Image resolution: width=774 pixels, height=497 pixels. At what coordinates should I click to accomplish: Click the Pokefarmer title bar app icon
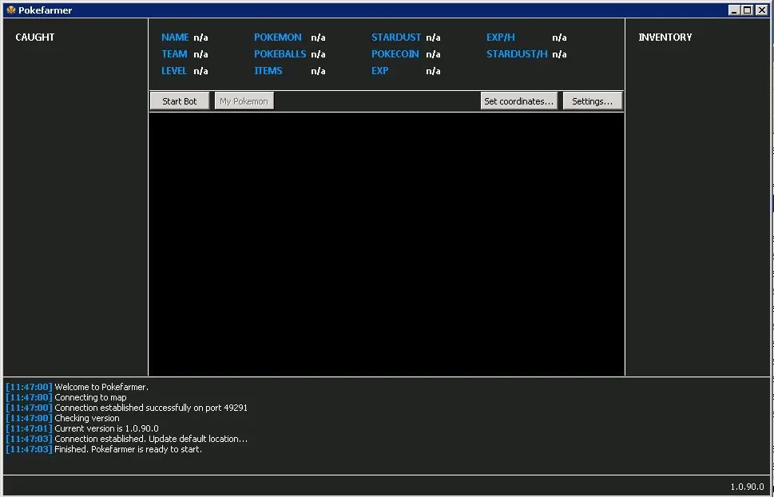tap(10, 10)
